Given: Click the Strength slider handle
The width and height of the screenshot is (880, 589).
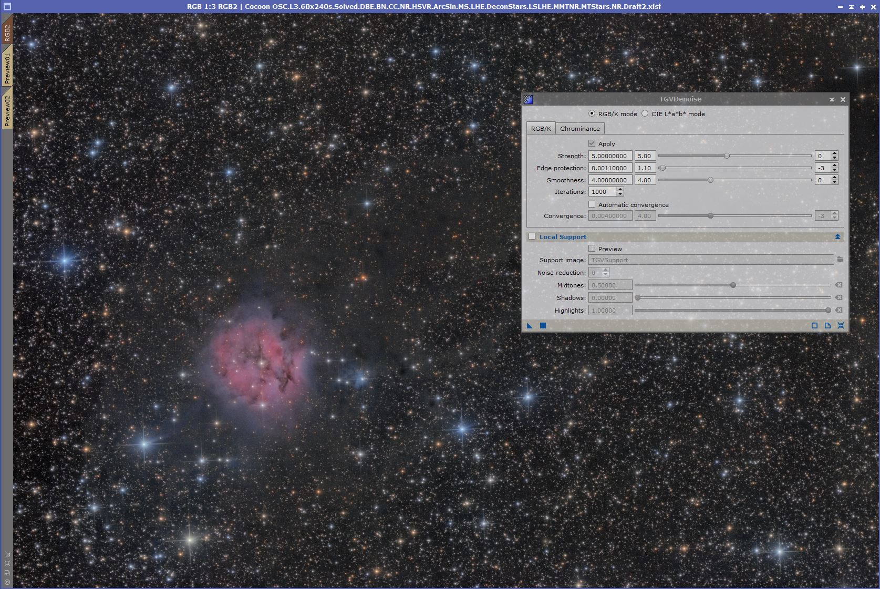Looking at the screenshot, I should tap(727, 156).
